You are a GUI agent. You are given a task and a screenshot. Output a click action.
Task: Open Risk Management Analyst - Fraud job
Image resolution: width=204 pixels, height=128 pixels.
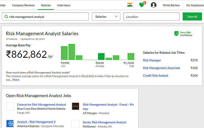pos(108,107)
